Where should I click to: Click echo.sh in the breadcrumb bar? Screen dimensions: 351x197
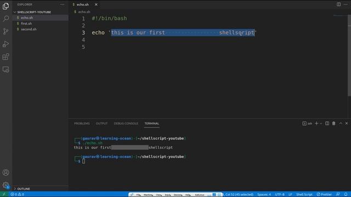pyautogui.click(x=84, y=12)
